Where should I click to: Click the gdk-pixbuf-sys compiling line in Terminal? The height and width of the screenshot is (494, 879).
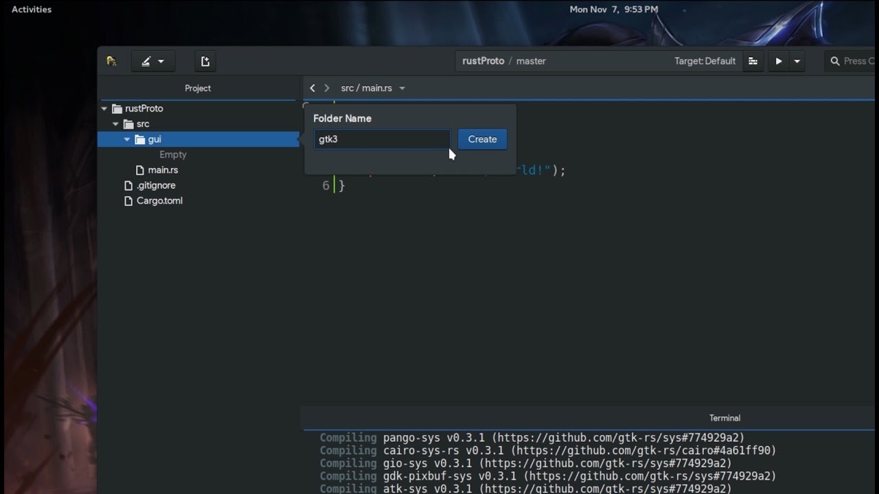548,476
